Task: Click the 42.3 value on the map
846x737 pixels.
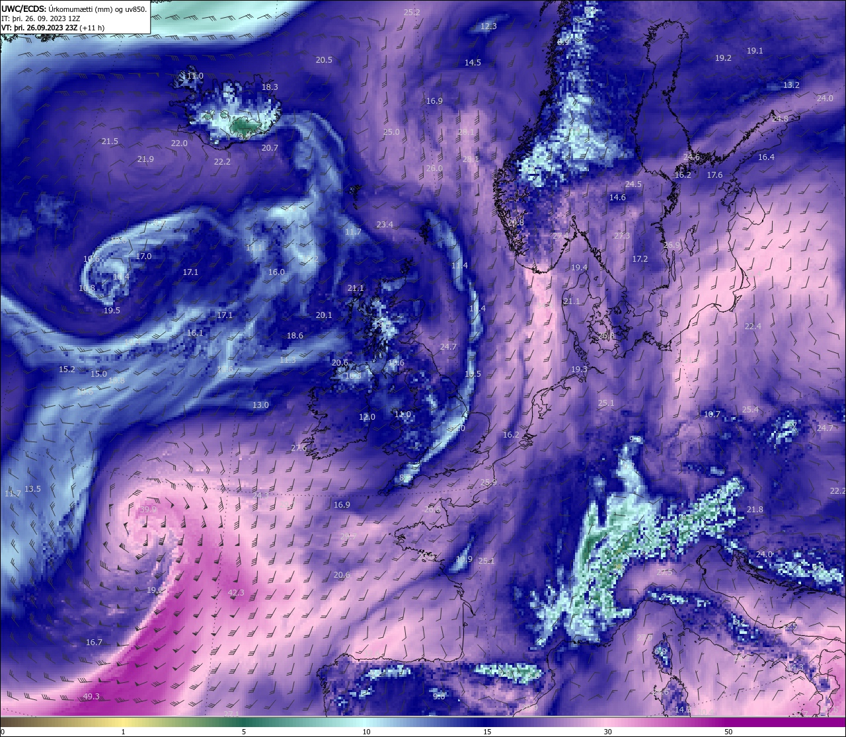Action: click(236, 592)
